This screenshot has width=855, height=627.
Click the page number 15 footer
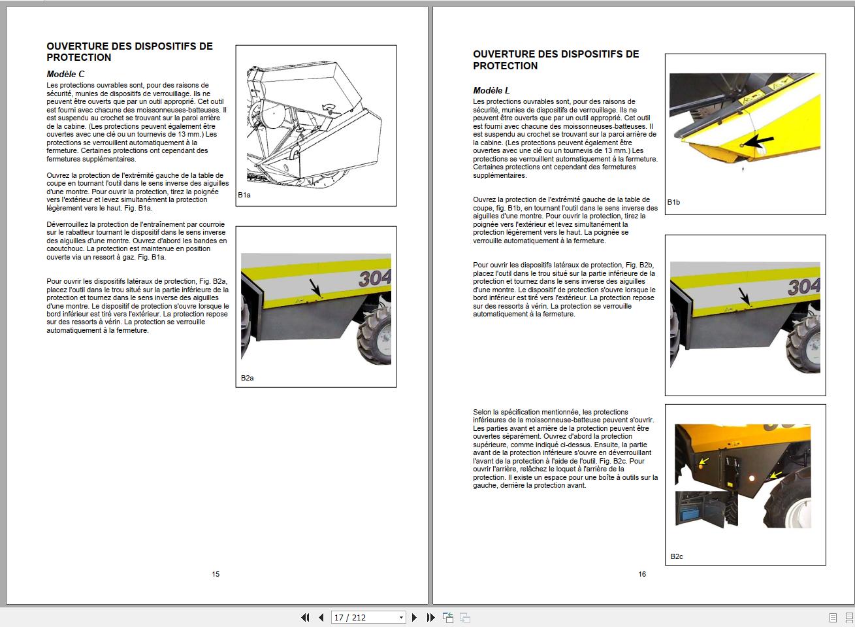216,574
